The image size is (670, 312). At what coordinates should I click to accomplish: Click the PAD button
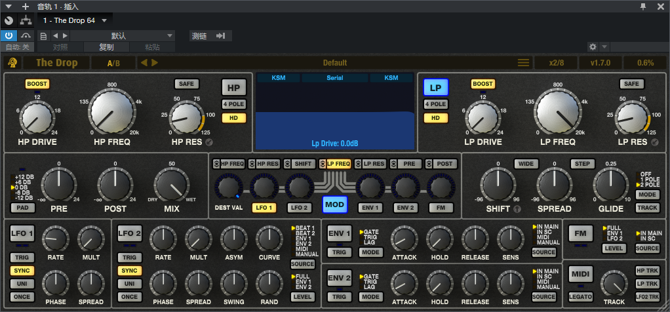(23, 208)
